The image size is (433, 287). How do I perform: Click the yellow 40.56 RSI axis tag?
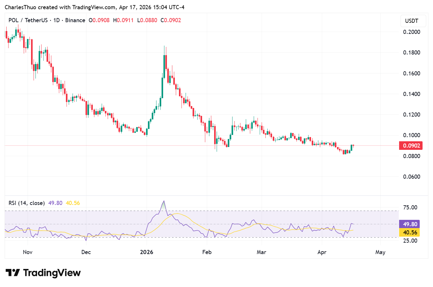click(410, 233)
